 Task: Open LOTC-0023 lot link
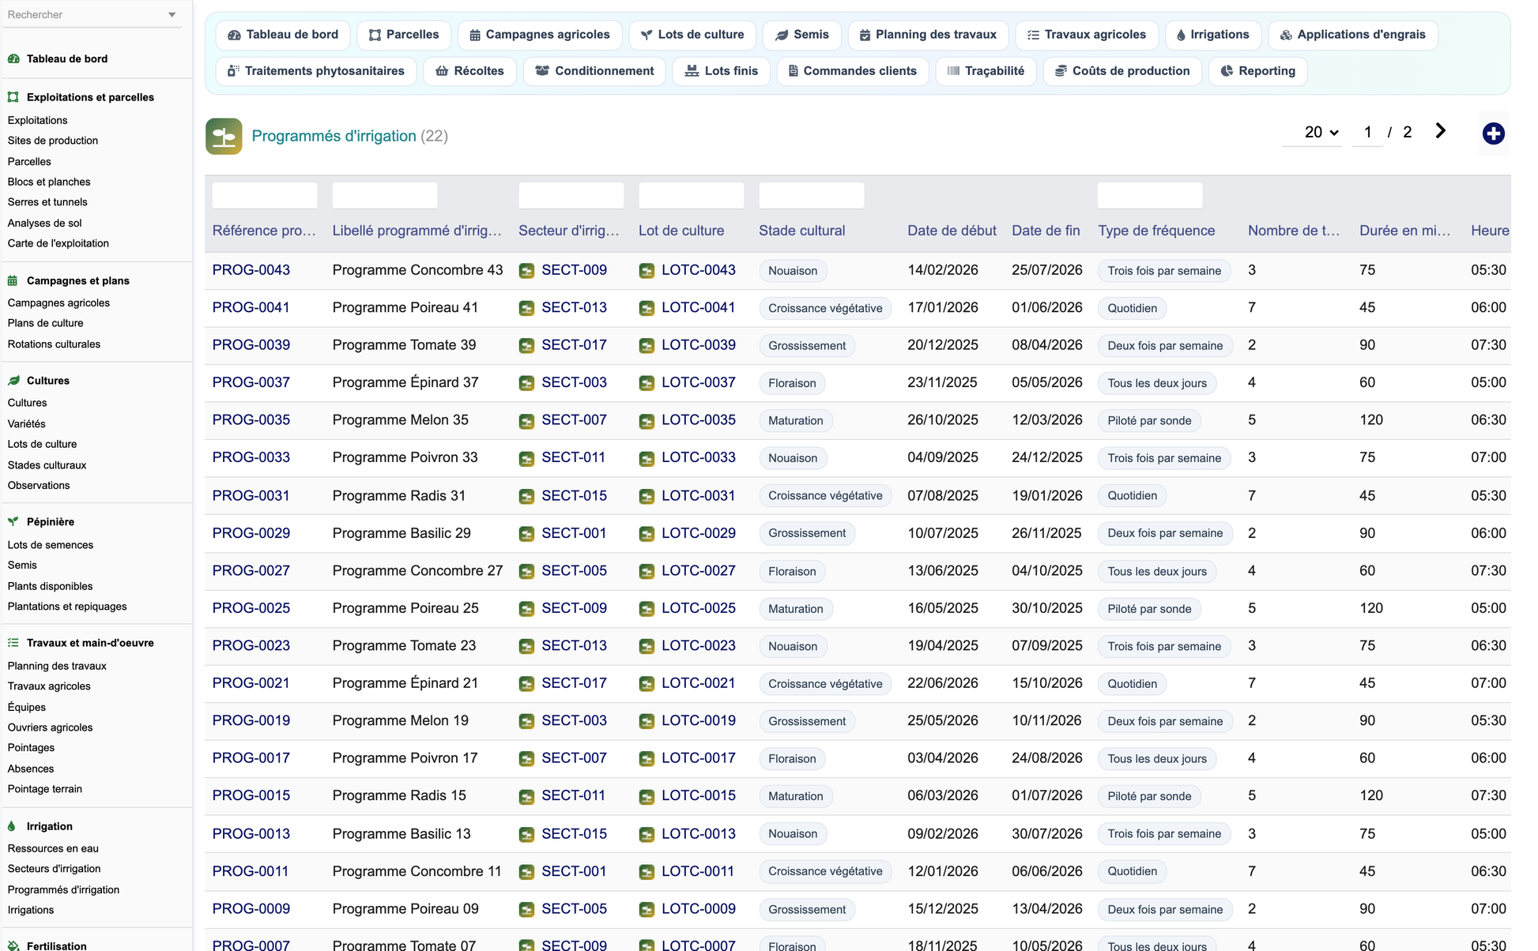click(x=699, y=645)
